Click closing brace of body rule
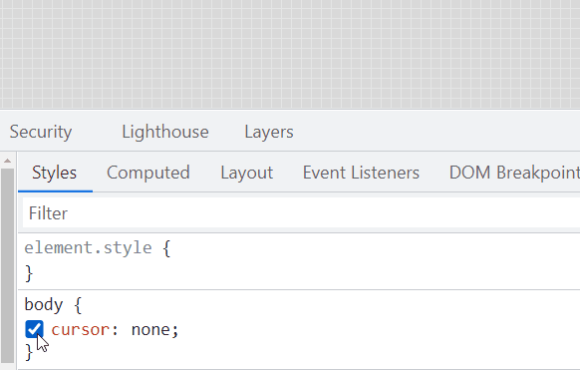580x370 pixels. [x=29, y=352]
